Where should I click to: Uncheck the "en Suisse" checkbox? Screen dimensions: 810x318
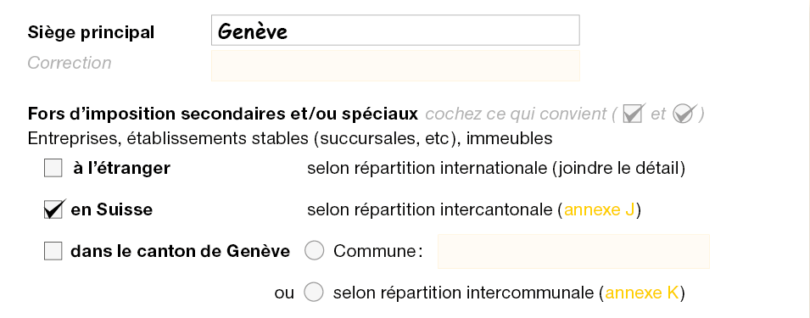point(53,209)
